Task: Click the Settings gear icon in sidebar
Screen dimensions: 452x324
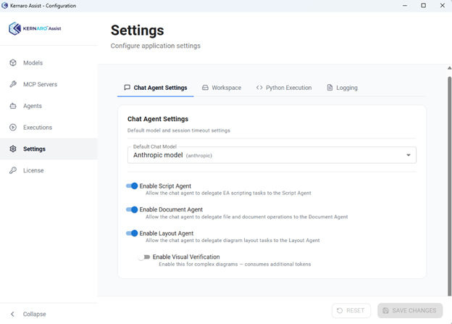Action: 13,149
